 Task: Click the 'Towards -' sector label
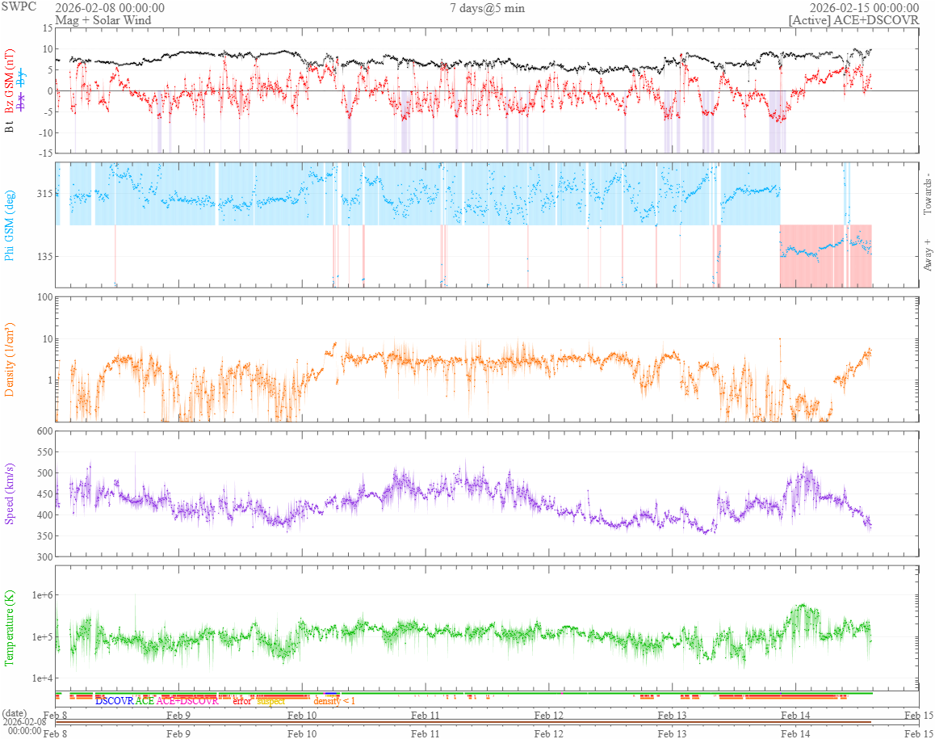tap(927, 195)
